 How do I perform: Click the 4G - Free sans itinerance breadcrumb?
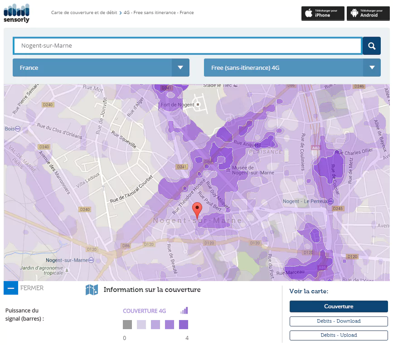pos(159,13)
